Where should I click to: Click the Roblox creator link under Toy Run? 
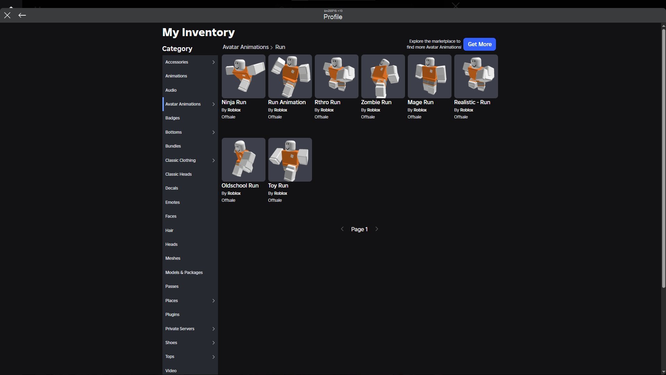point(280,193)
